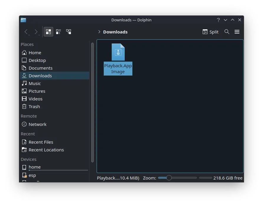Click the Forward navigation arrow
This screenshot has height=205, width=263.
pyautogui.click(x=36, y=32)
